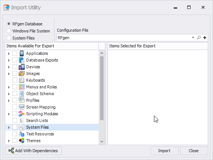Select the Search Lists tree item
This screenshot has width=213, height=160.
pyautogui.click(x=37, y=120)
